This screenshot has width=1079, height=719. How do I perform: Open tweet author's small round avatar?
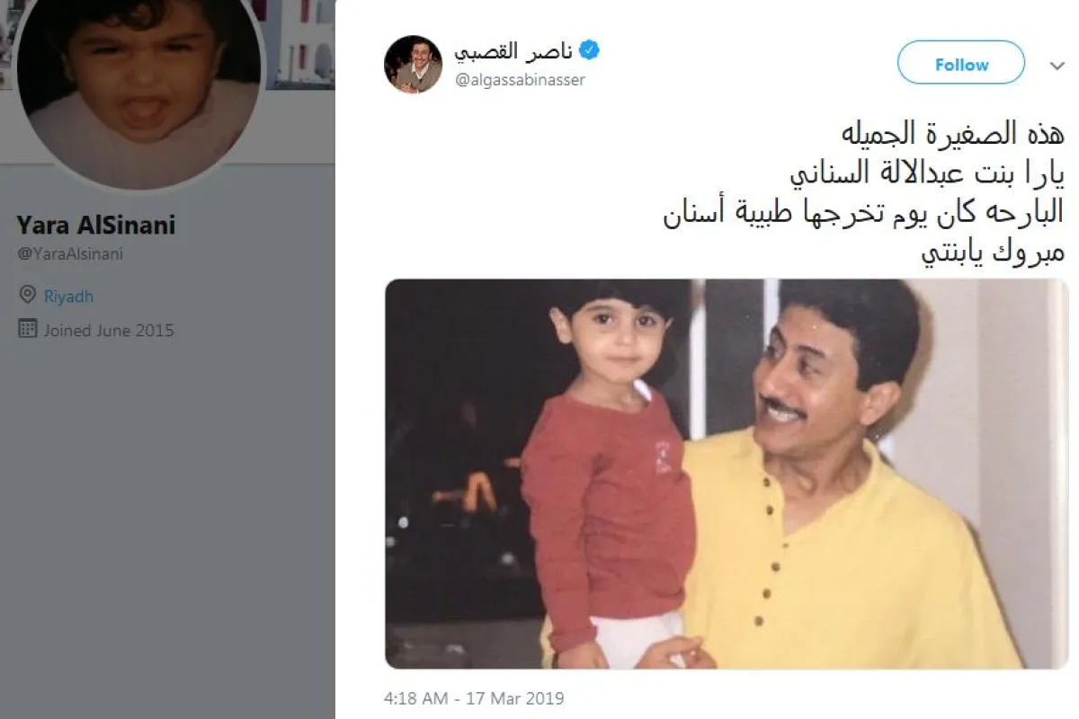pyautogui.click(x=413, y=64)
